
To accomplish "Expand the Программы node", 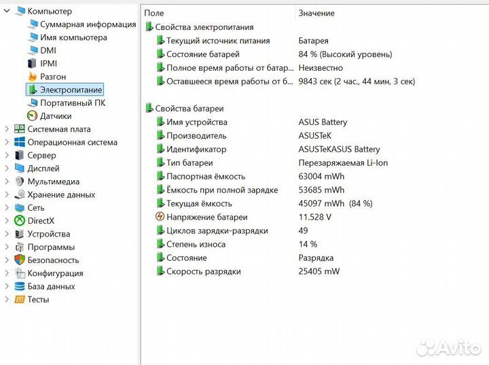I will 7,247.
